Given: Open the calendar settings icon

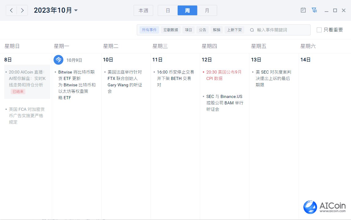Looking at the screenshot, I should pos(303,10).
